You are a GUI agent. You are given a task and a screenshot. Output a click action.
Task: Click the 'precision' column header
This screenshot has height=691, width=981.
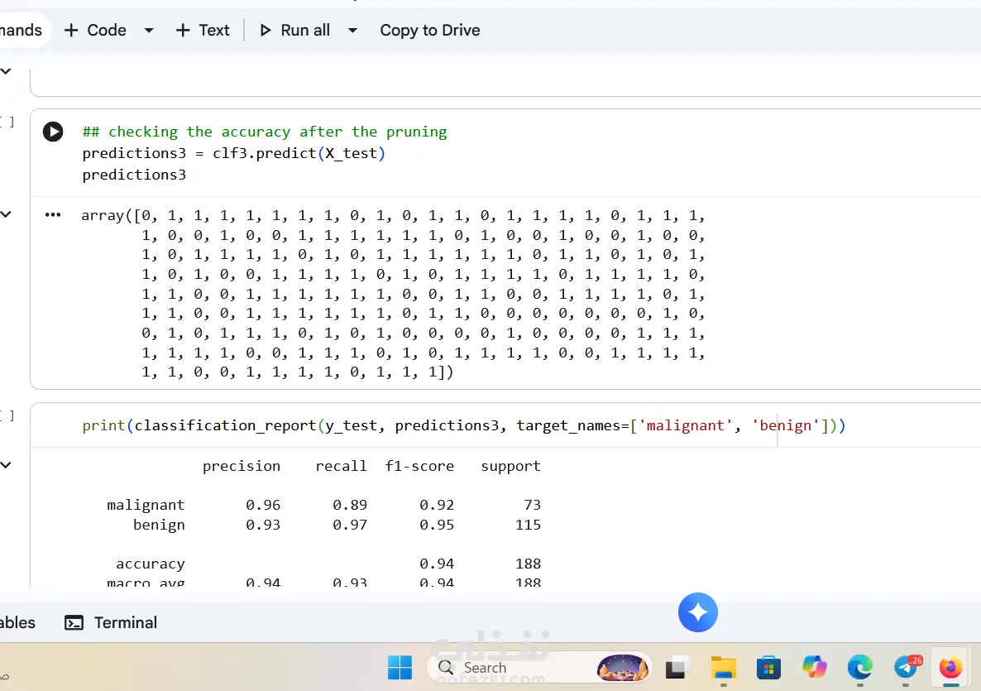[x=242, y=466]
